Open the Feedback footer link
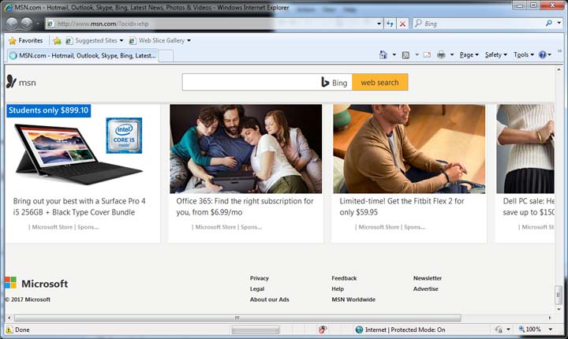568x339 pixels. click(344, 278)
